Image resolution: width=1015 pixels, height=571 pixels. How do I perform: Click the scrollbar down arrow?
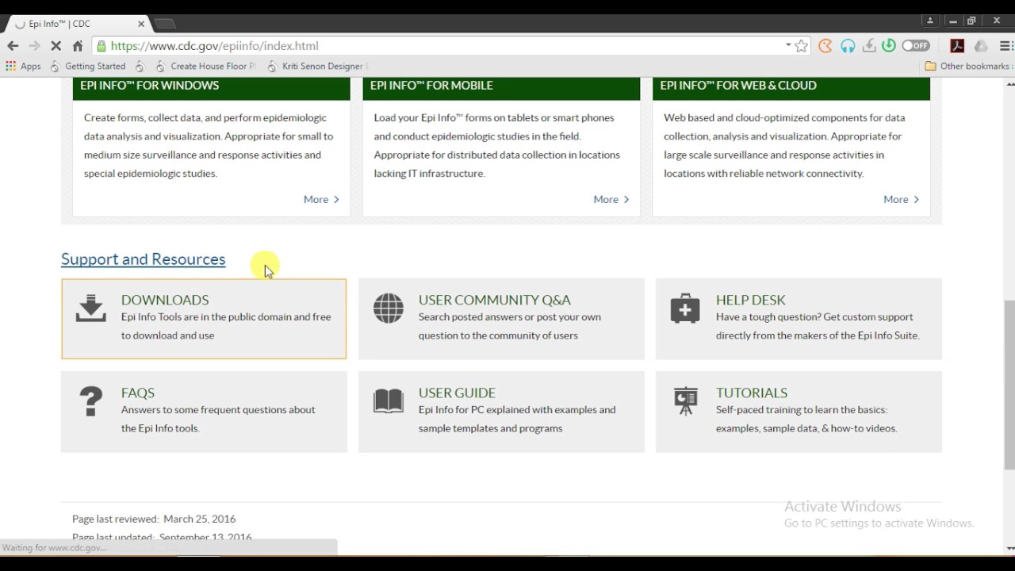[x=1009, y=548]
